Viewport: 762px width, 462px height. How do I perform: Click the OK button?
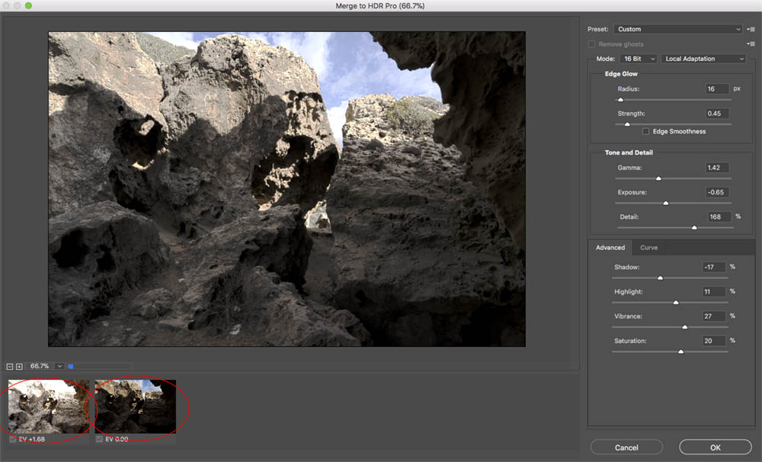point(715,447)
